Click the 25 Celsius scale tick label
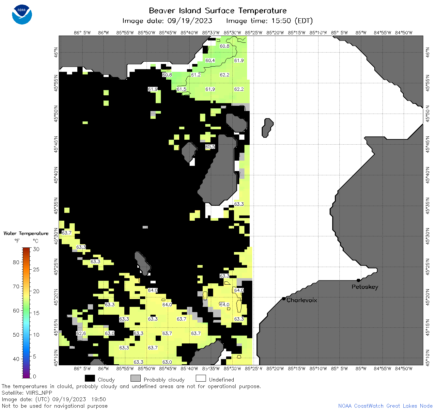Screen dimensions: 436x411 pos(36,270)
